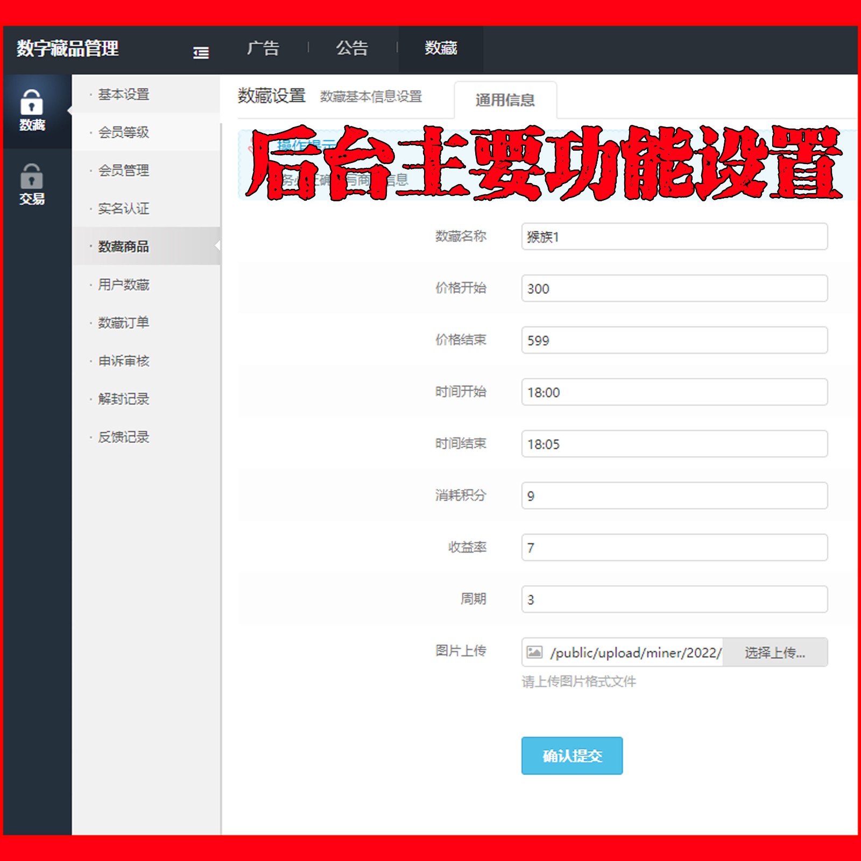Select the 数藏 top navigation tab

[x=440, y=48]
